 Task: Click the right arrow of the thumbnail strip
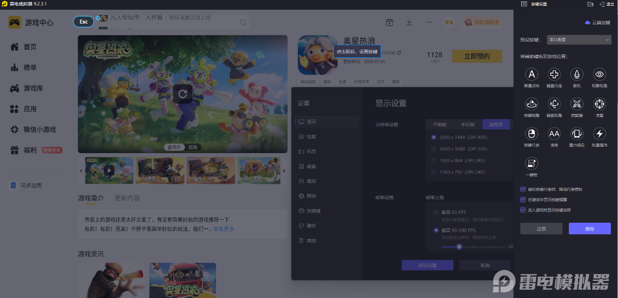285,171
